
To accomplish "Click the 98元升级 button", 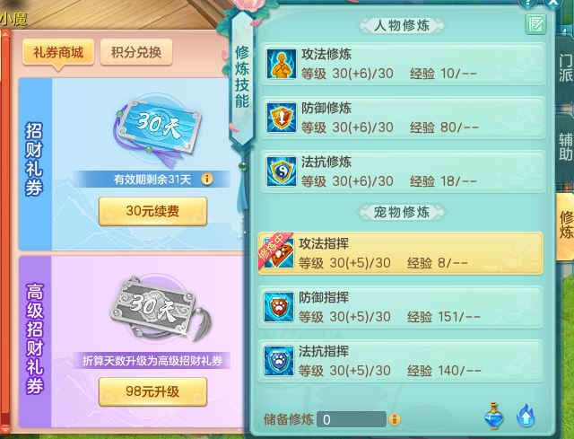I will coord(152,391).
